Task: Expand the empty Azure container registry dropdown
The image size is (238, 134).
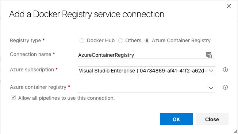Action: coord(146,88)
